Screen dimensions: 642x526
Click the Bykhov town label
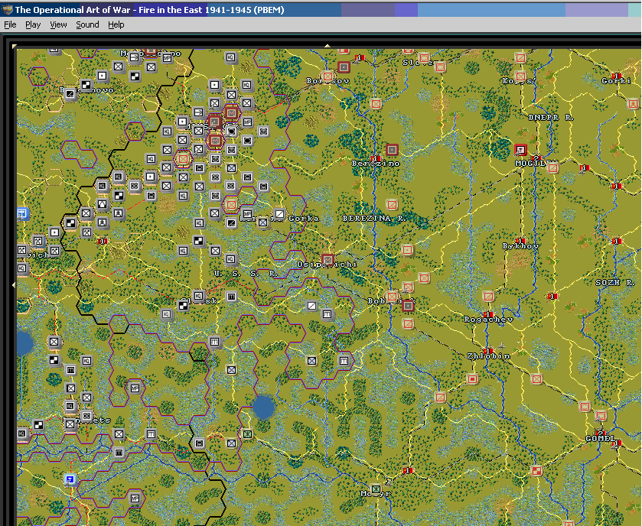click(520, 246)
